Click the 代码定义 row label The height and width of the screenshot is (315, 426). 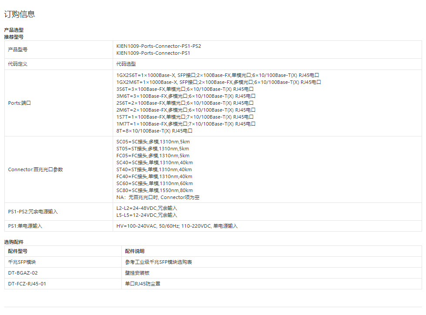[18, 64]
